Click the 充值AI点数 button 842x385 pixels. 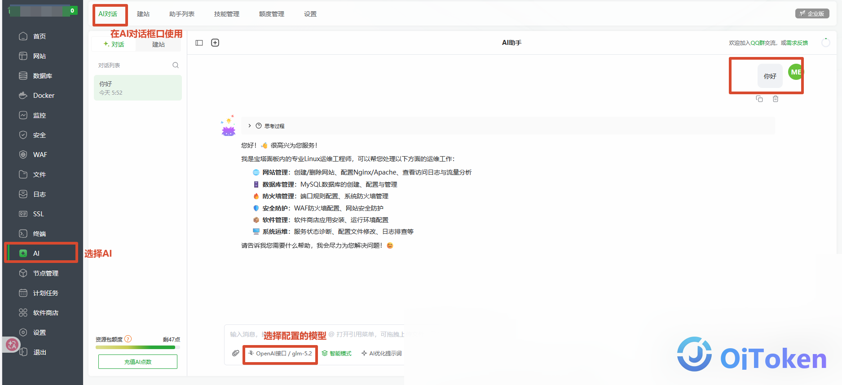pyautogui.click(x=138, y=362)
